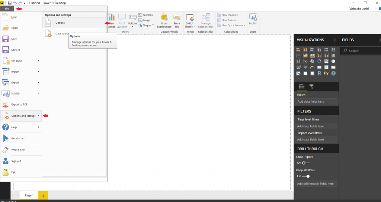
Task: Select Open in the File menu
Action: tap(21, 28)
